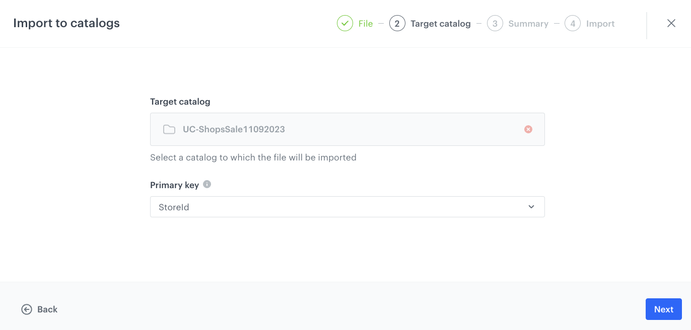Click the dropdown chevron on the Primary key field
The image size is (691, 330).
[531, 207]
